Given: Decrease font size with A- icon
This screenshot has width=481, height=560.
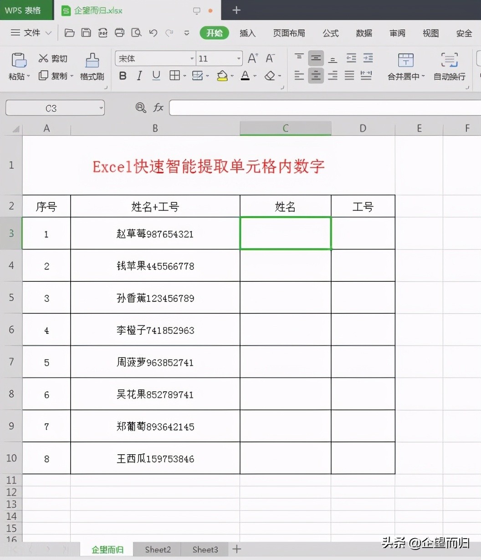Looking at the screenshot, I should 271,58.
